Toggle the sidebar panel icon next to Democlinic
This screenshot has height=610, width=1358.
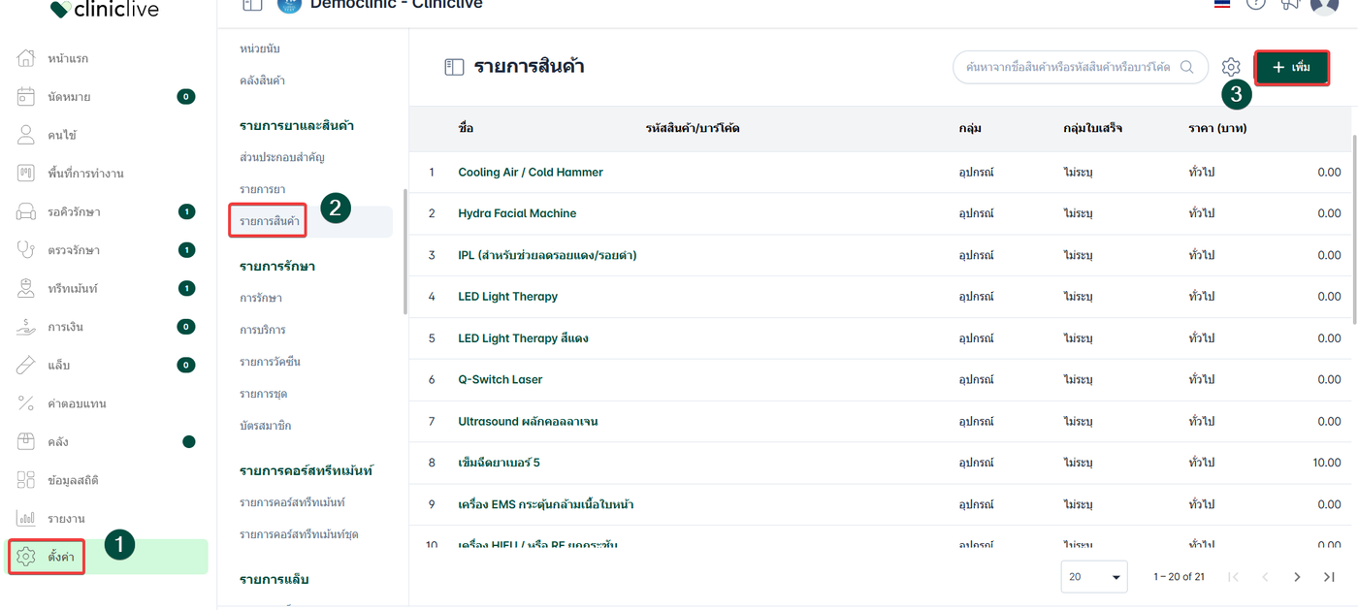[x=252, y=5]
